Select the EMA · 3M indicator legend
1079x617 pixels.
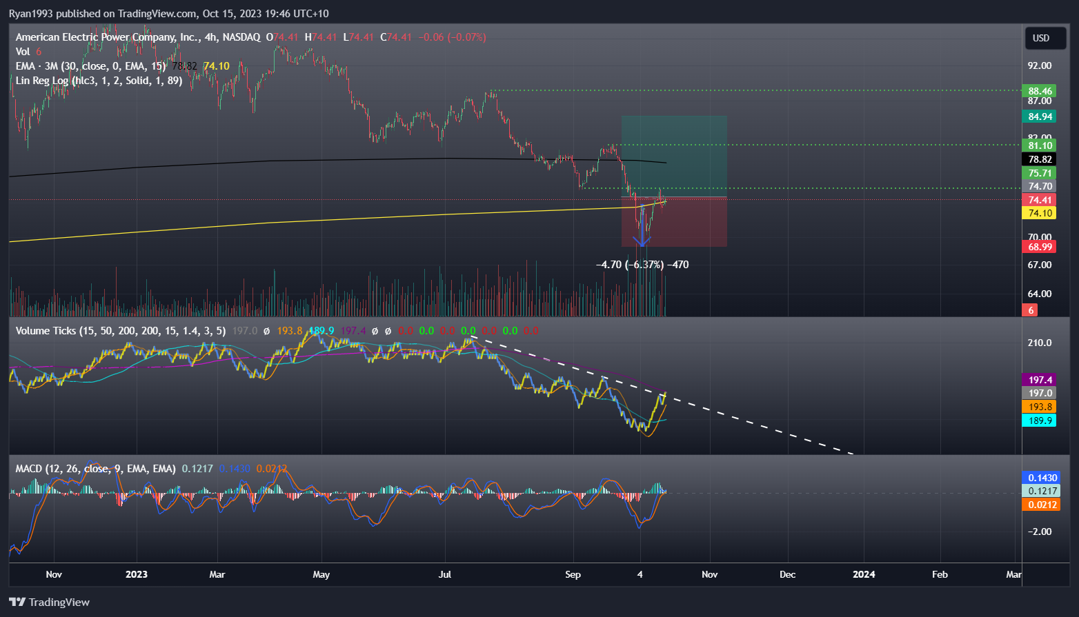coord(91,66)
